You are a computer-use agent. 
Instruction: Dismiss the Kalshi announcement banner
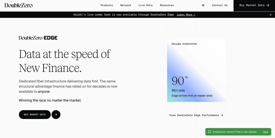coord(271,15)
